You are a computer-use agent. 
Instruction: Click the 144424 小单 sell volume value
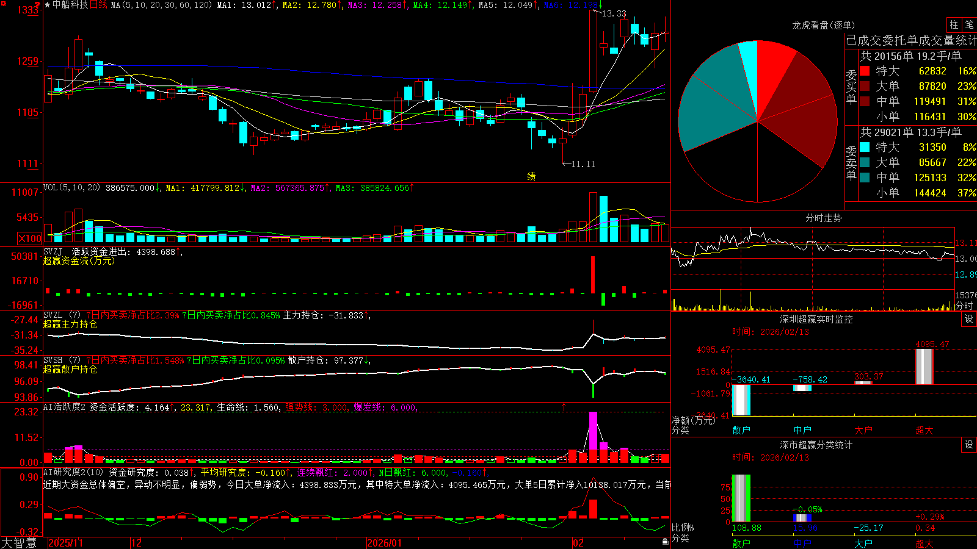point(930,193)
